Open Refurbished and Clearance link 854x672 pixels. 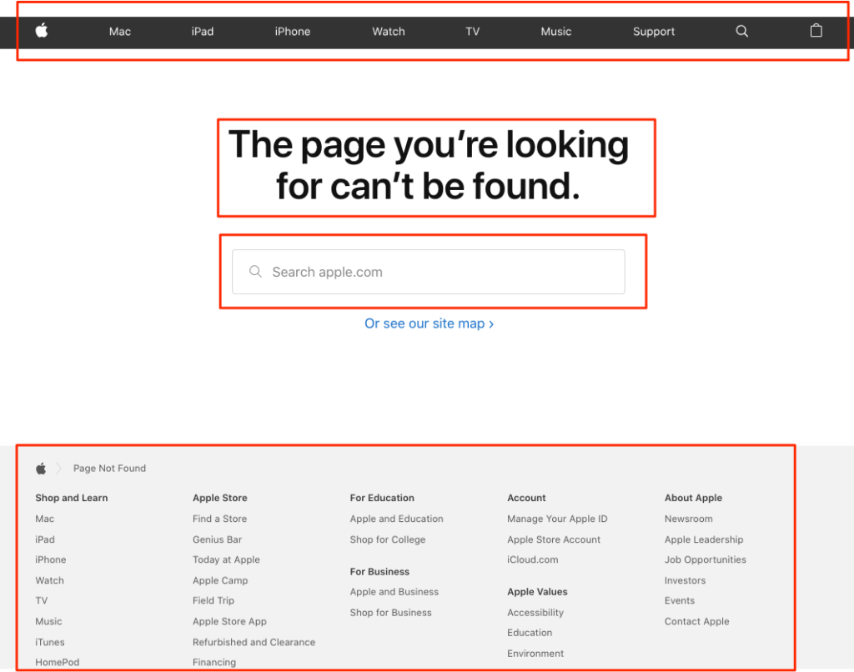tap(254, 642)
